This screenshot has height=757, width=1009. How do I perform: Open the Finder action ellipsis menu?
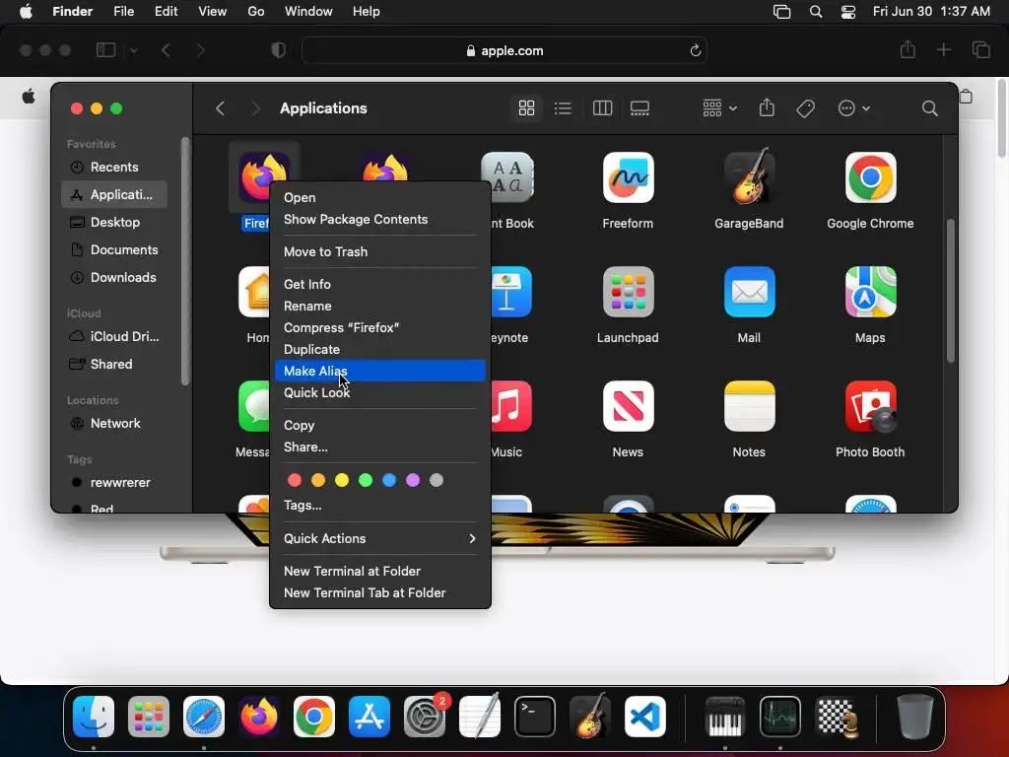tap(853, 108)
